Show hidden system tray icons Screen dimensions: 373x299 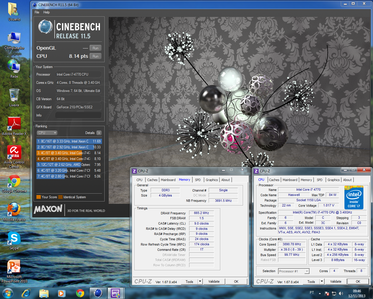point(320,293)
